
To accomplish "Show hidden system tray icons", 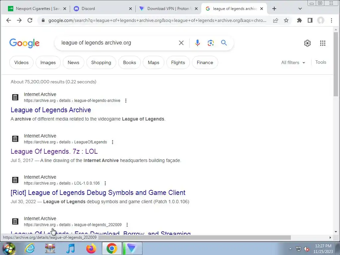I will 290,249.
